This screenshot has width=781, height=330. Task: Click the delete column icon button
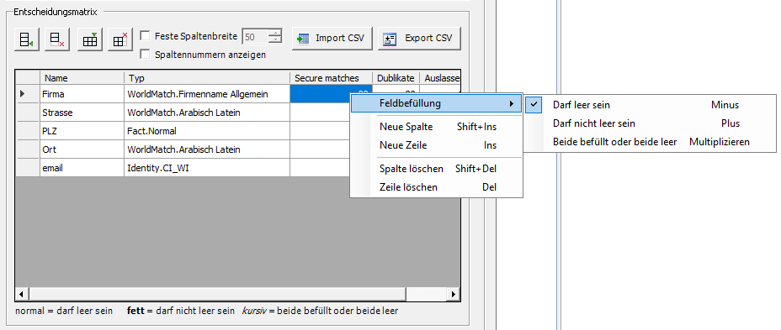point(120,39)
